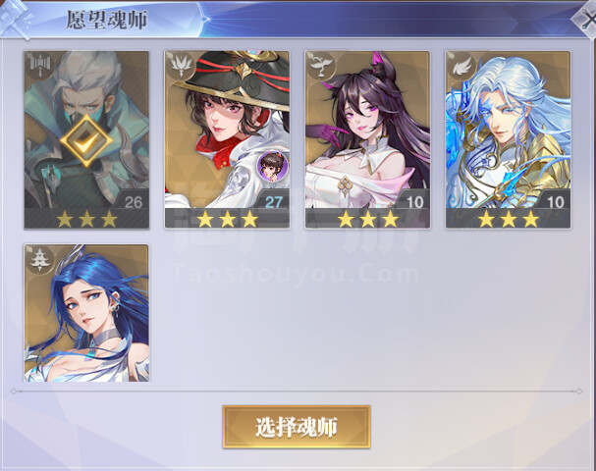Click the level 26 badge on selected card
Image resolution: width=596 pixels, height=471 pixels.
coord(133,202)
